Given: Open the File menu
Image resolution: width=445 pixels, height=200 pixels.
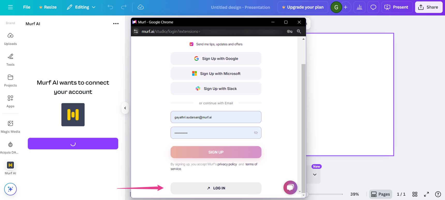Looking at the screenshot, I should click(x=27, y=7).
